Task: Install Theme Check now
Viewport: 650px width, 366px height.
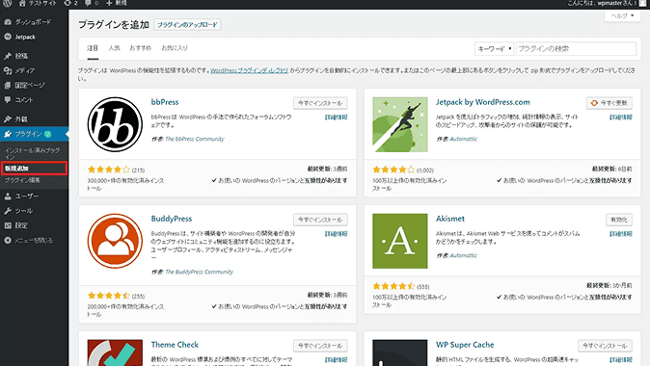Action: click(320, 346)
